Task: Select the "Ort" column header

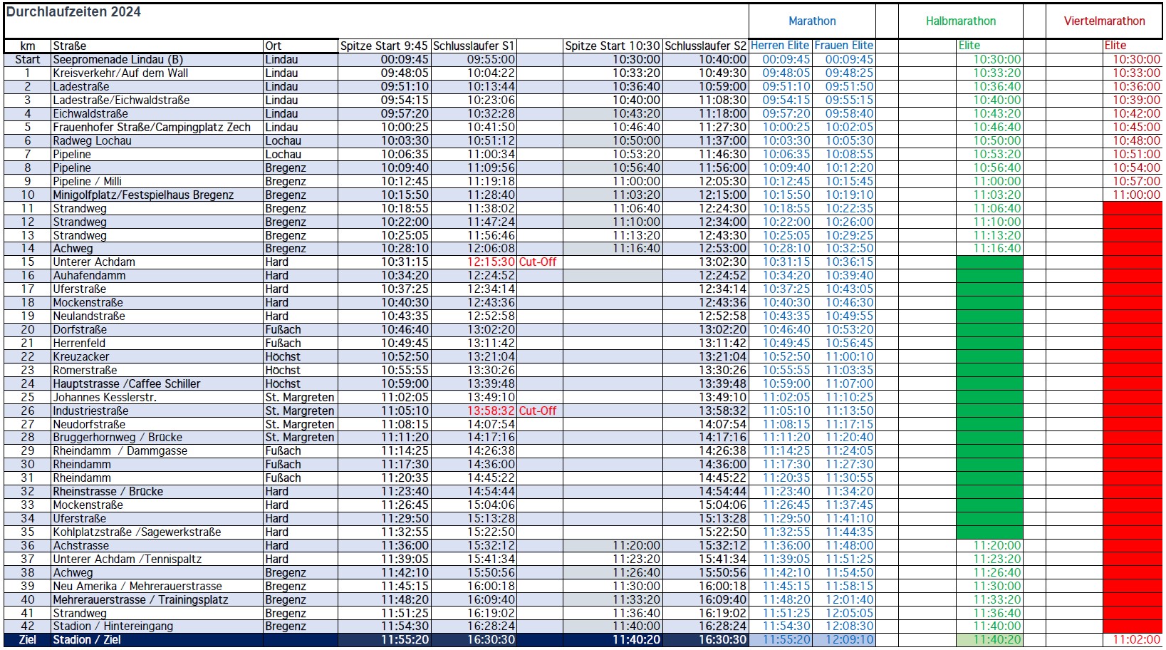Action: tap(274, 46)
